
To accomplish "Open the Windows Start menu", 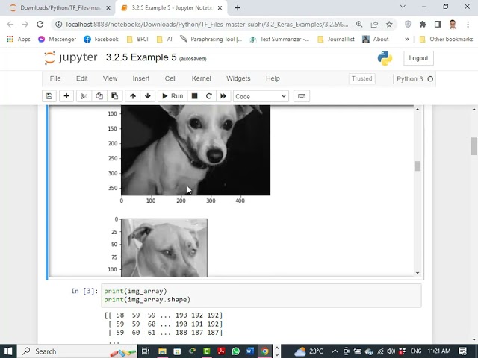I will coord(8,351).
